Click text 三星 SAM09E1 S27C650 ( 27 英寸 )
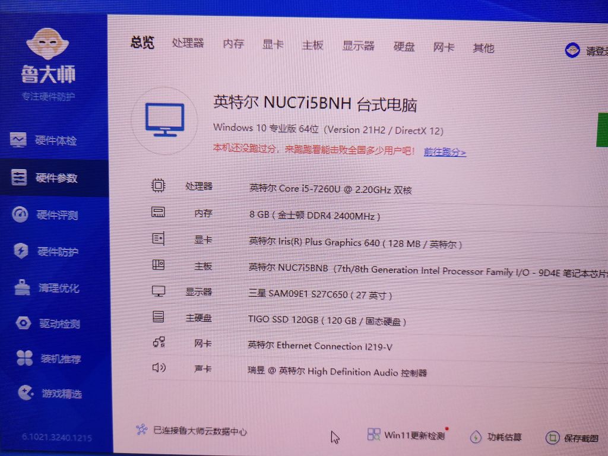This screenshot has width=608, height=456. [x=320, y=294]
